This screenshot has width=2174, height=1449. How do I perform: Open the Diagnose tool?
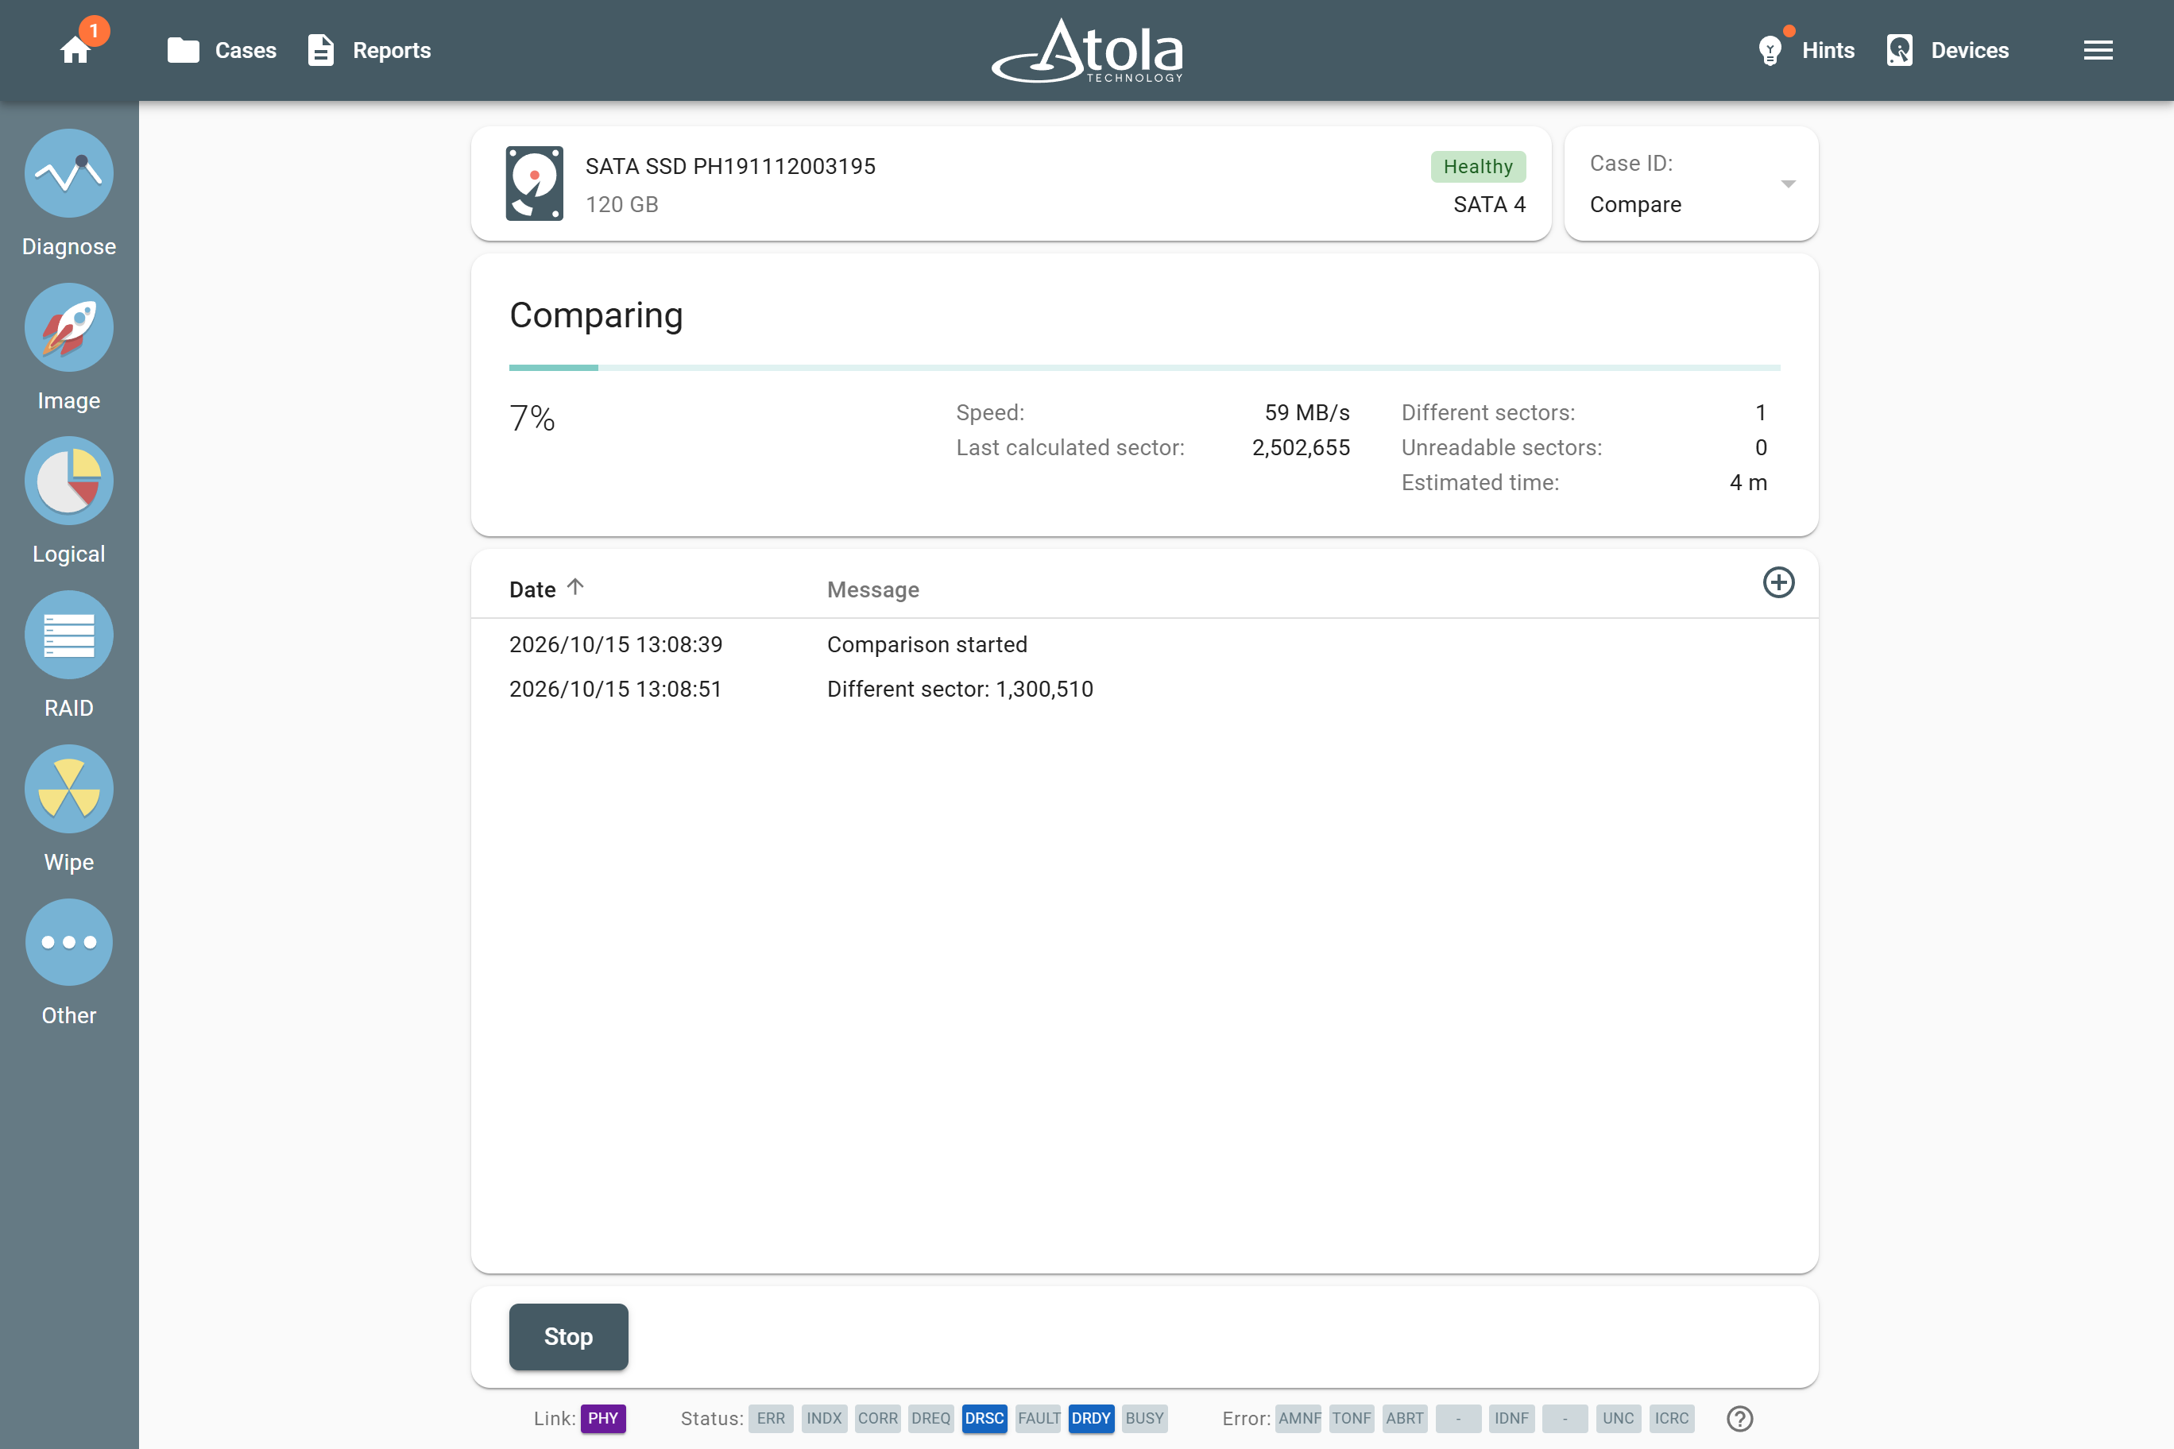[x=69, y=194]
